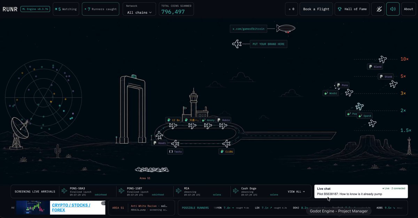Click the satellite dish icon
Viewport: 418px width, 218px height.
(19, 133)
